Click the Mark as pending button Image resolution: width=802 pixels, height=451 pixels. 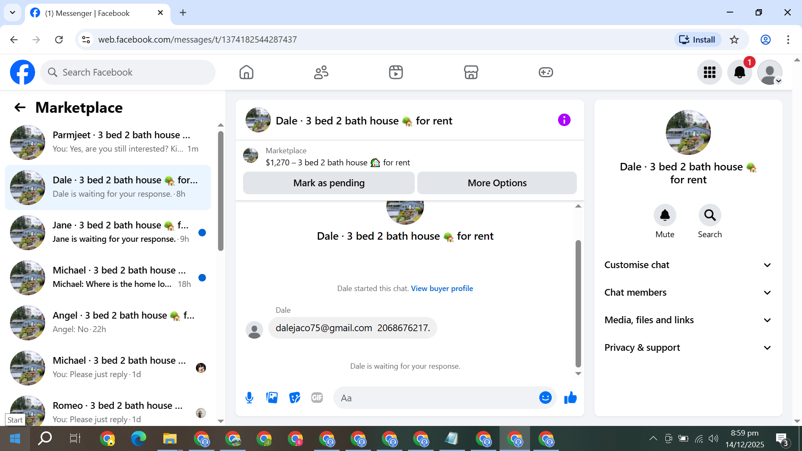(329, 183)
